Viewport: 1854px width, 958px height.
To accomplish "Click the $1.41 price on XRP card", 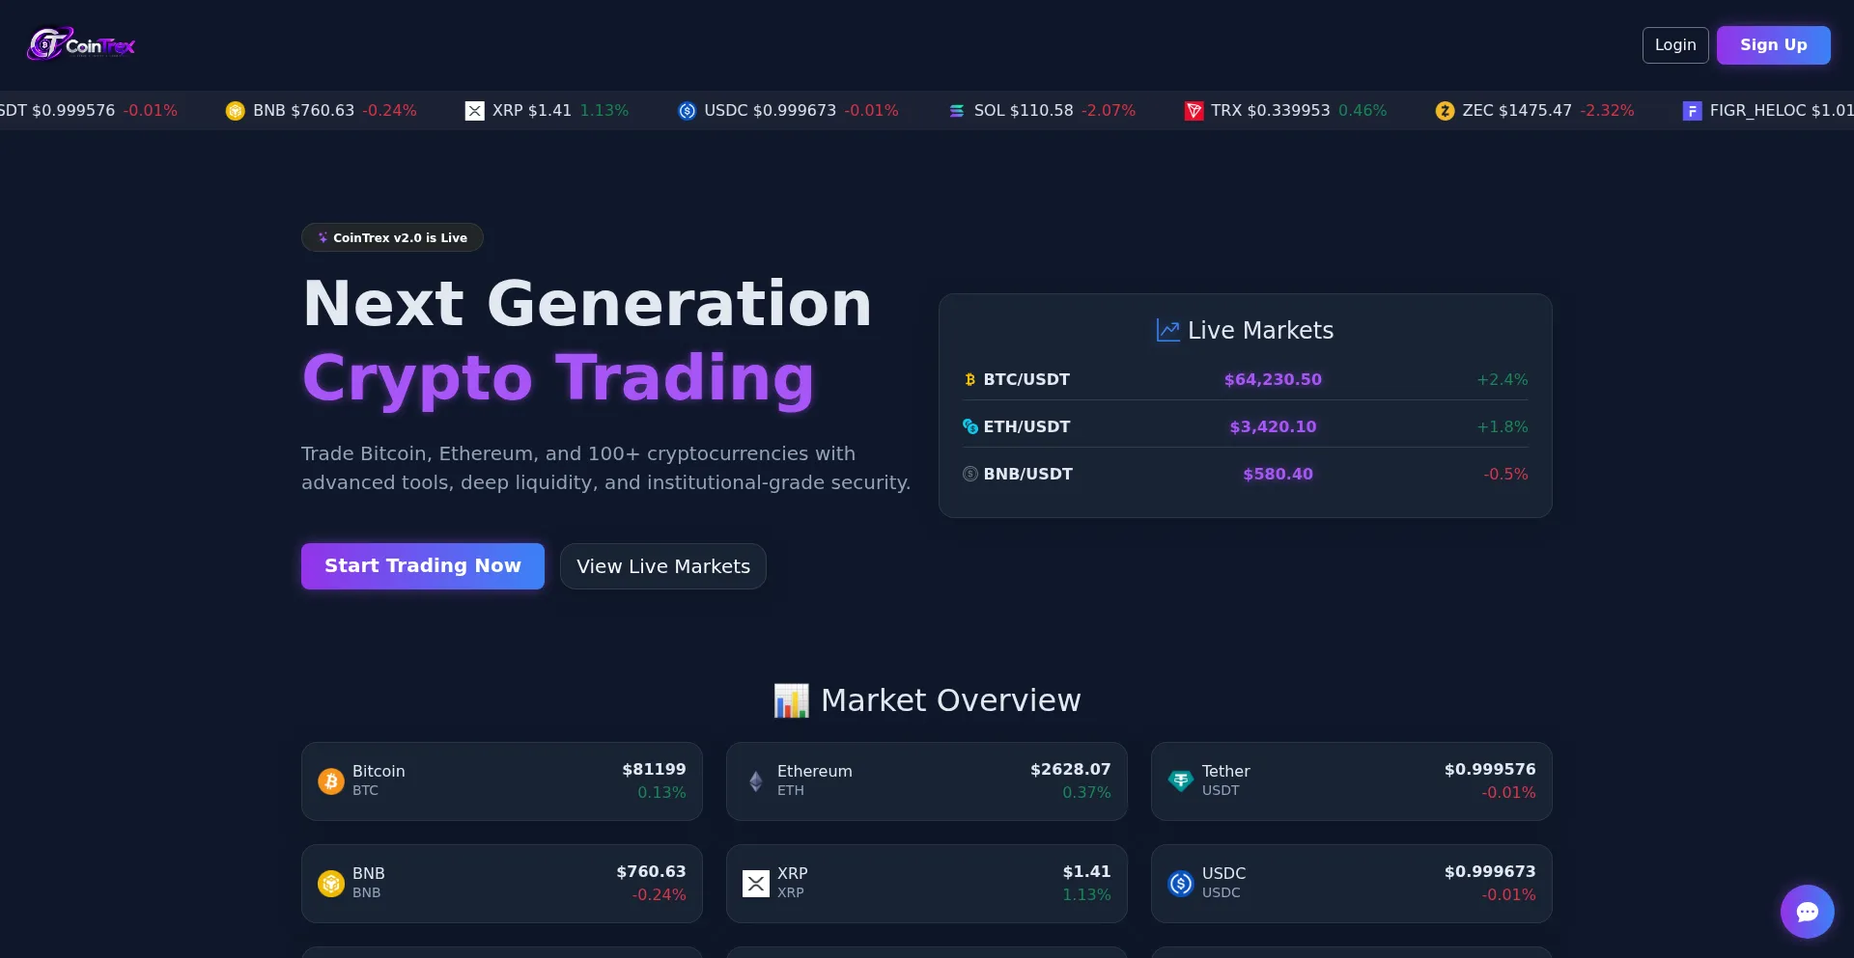I will coord(1086,872).
